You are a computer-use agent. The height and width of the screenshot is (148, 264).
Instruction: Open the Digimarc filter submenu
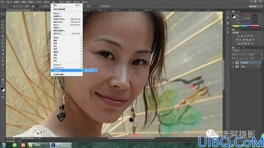coord(67,65)
